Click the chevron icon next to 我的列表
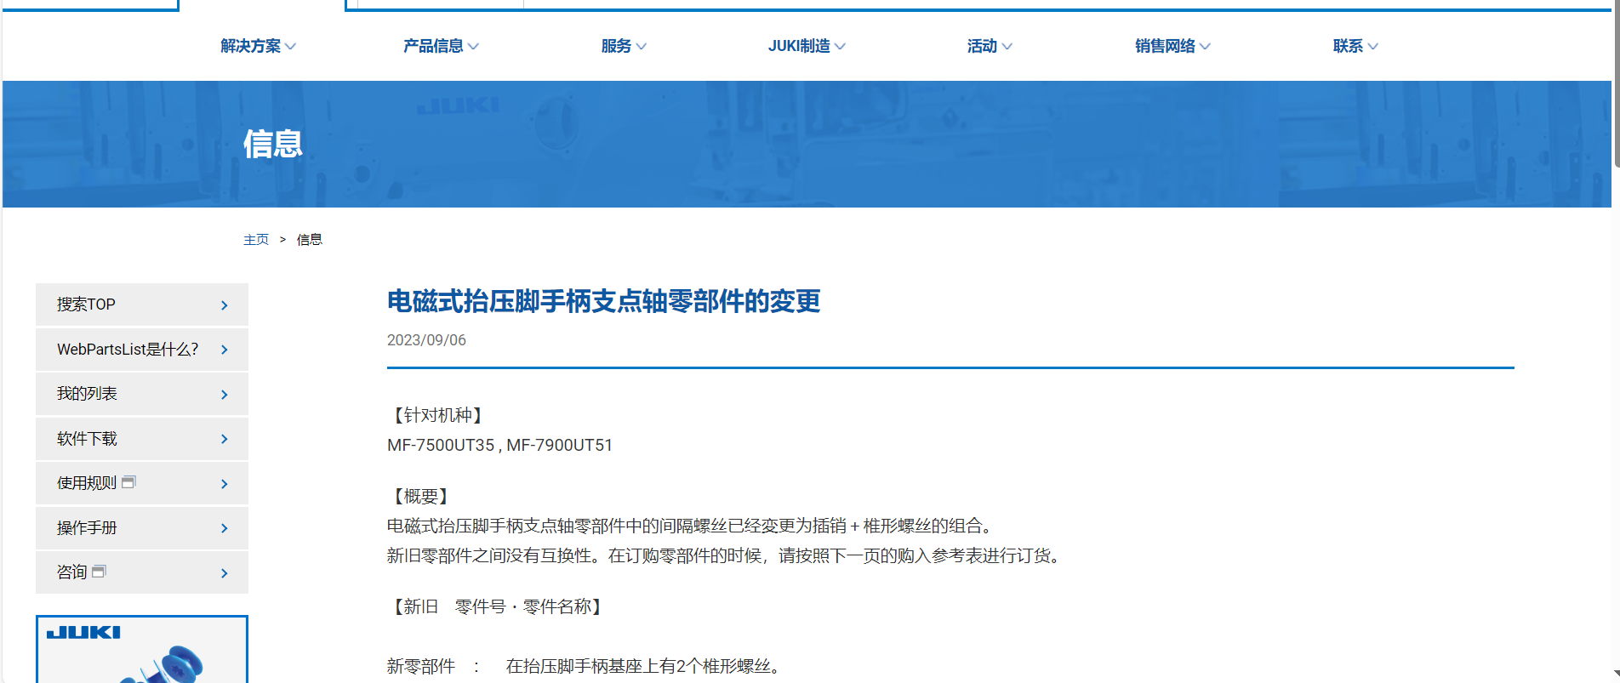 click(x=225, y=395)
